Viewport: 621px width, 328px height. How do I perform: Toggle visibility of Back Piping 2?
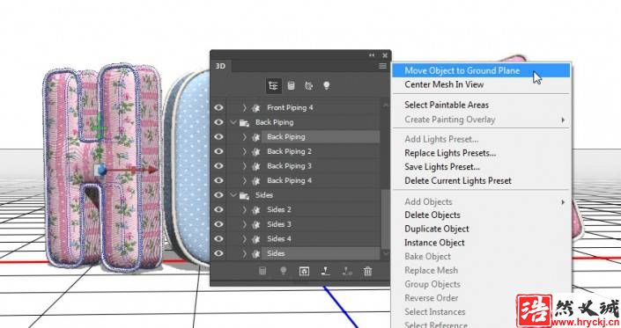coord(218,151)
